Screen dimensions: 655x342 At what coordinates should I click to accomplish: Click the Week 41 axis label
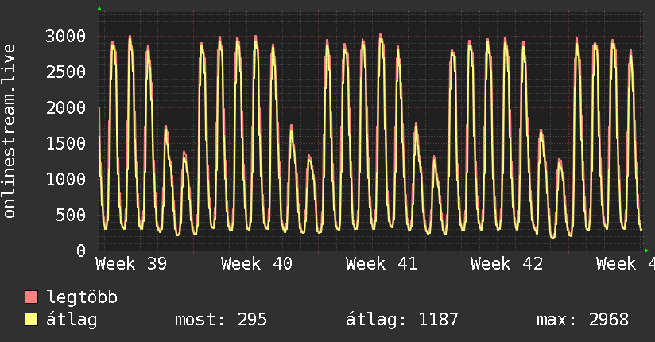[x=382, y=264]
